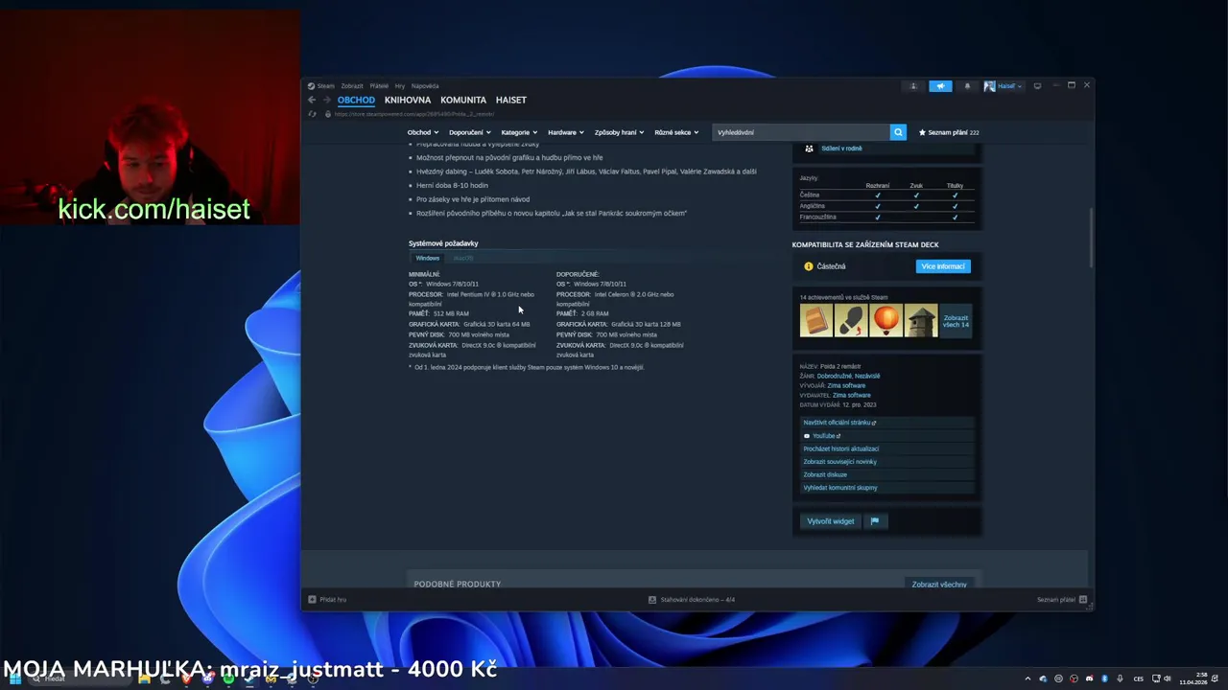Switch to the KNIHOVNA tab
The width and height of the screenshot is (1228, 690).
(408, 100)
